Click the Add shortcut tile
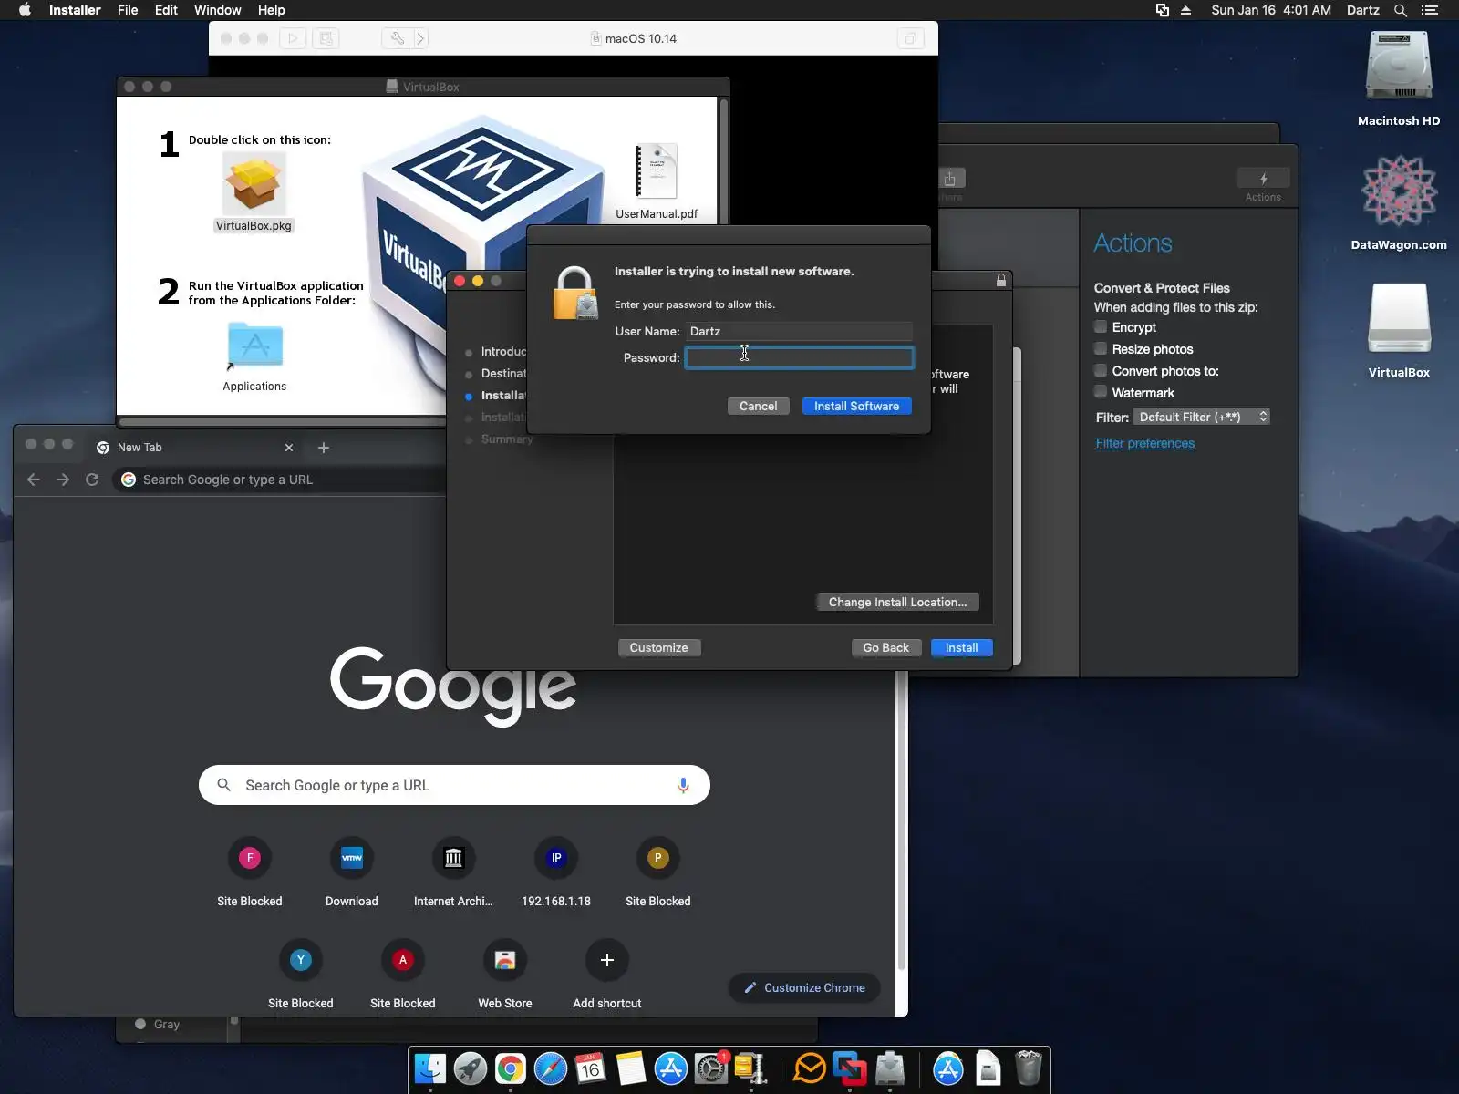The height and width of the screenshot is (1094, 1459). coord(607,975)
